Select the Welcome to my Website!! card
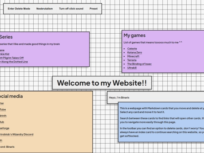This screenshot has width=204, height=153. (102, 83)
